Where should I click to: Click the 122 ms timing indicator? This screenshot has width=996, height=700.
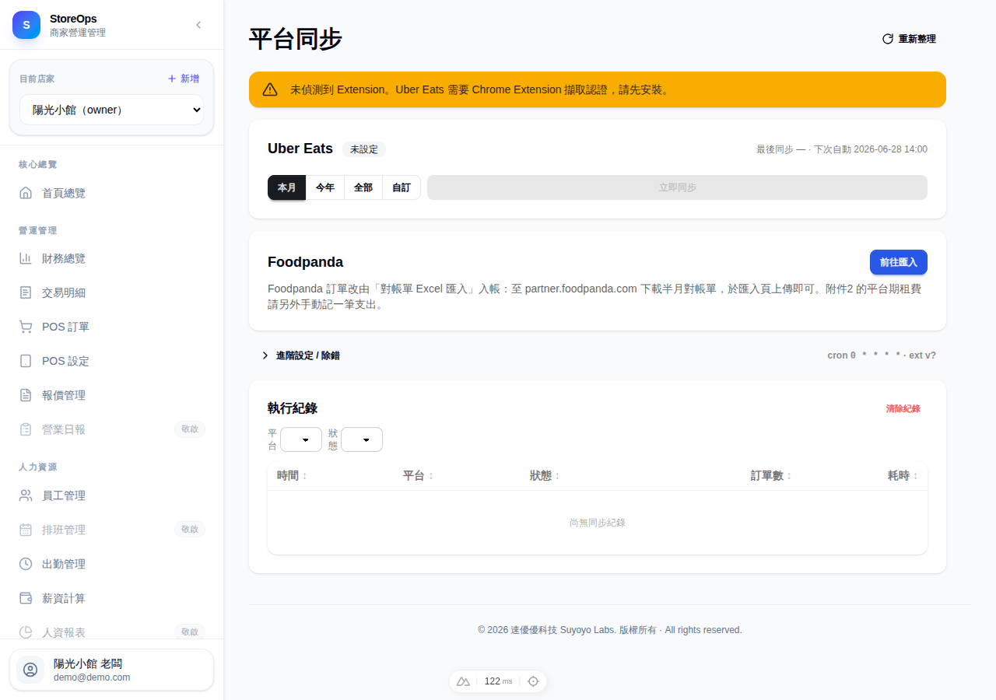[x=498, y=681]
